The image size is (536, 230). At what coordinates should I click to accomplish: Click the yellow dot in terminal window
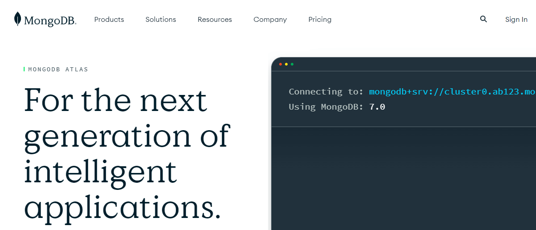tap(286, 64)
